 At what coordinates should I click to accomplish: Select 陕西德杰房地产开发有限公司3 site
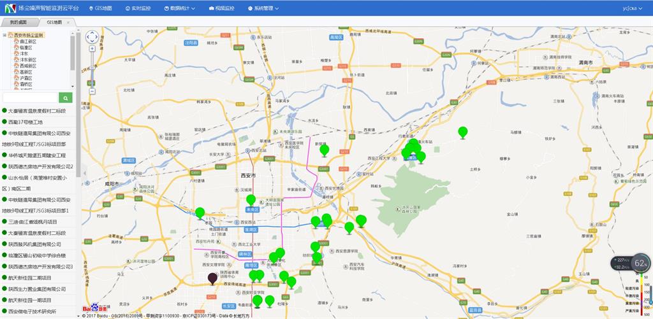tap(41, 267)
